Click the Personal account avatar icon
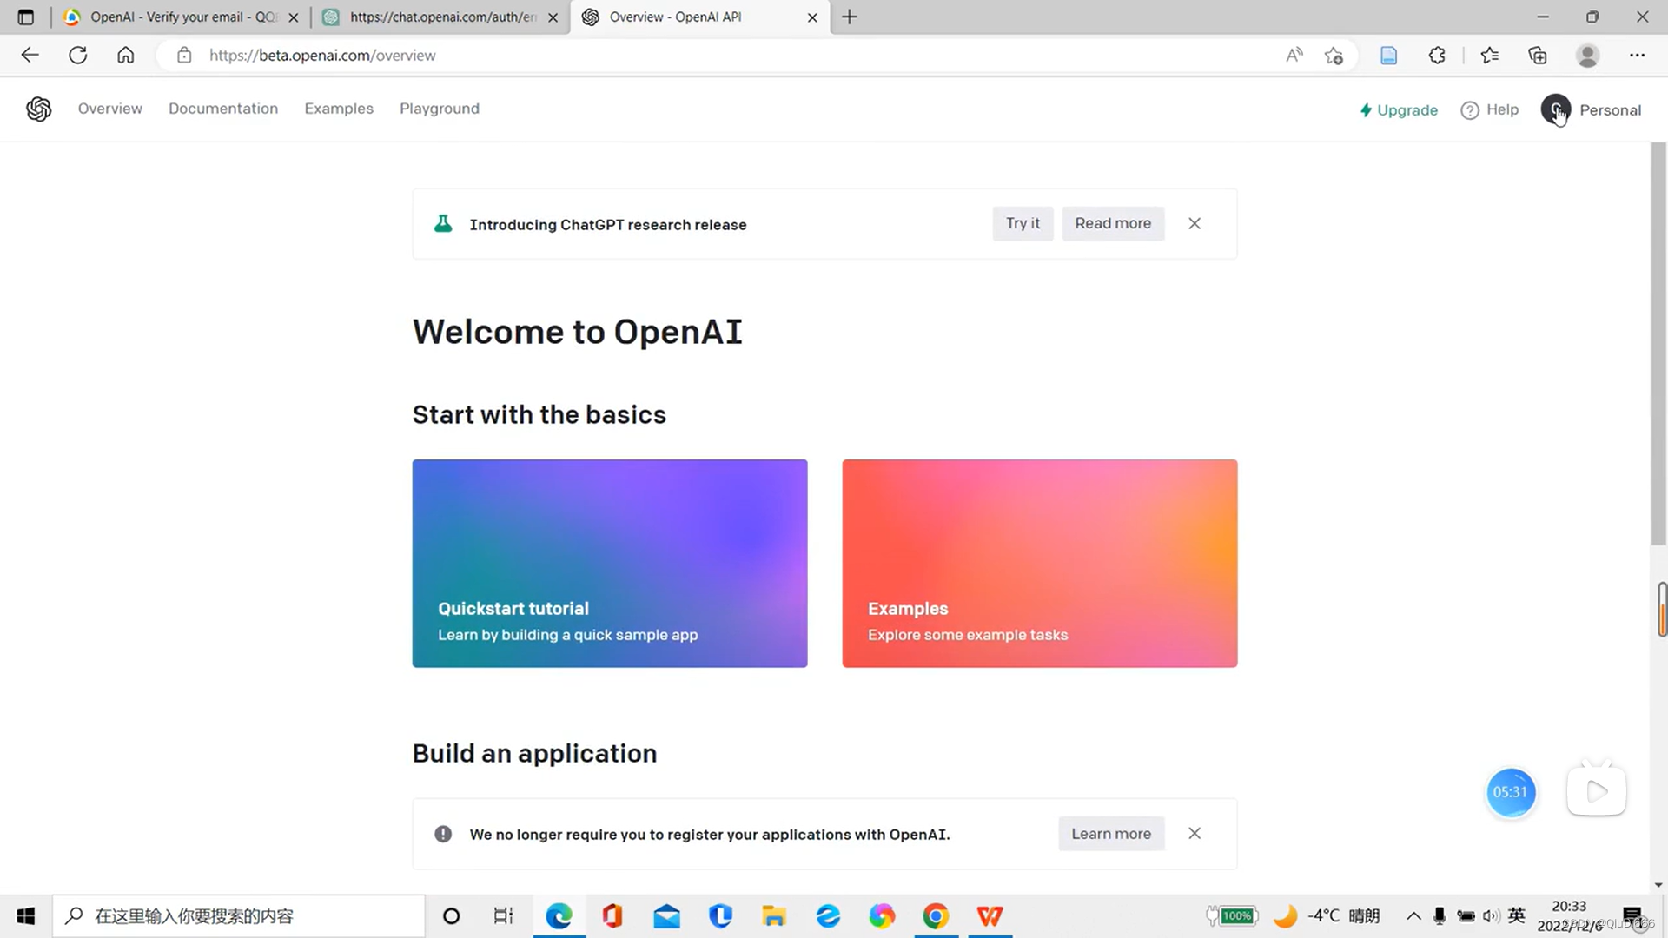The width and height of the screenshot is (1668, 938). pos(1556,110)
